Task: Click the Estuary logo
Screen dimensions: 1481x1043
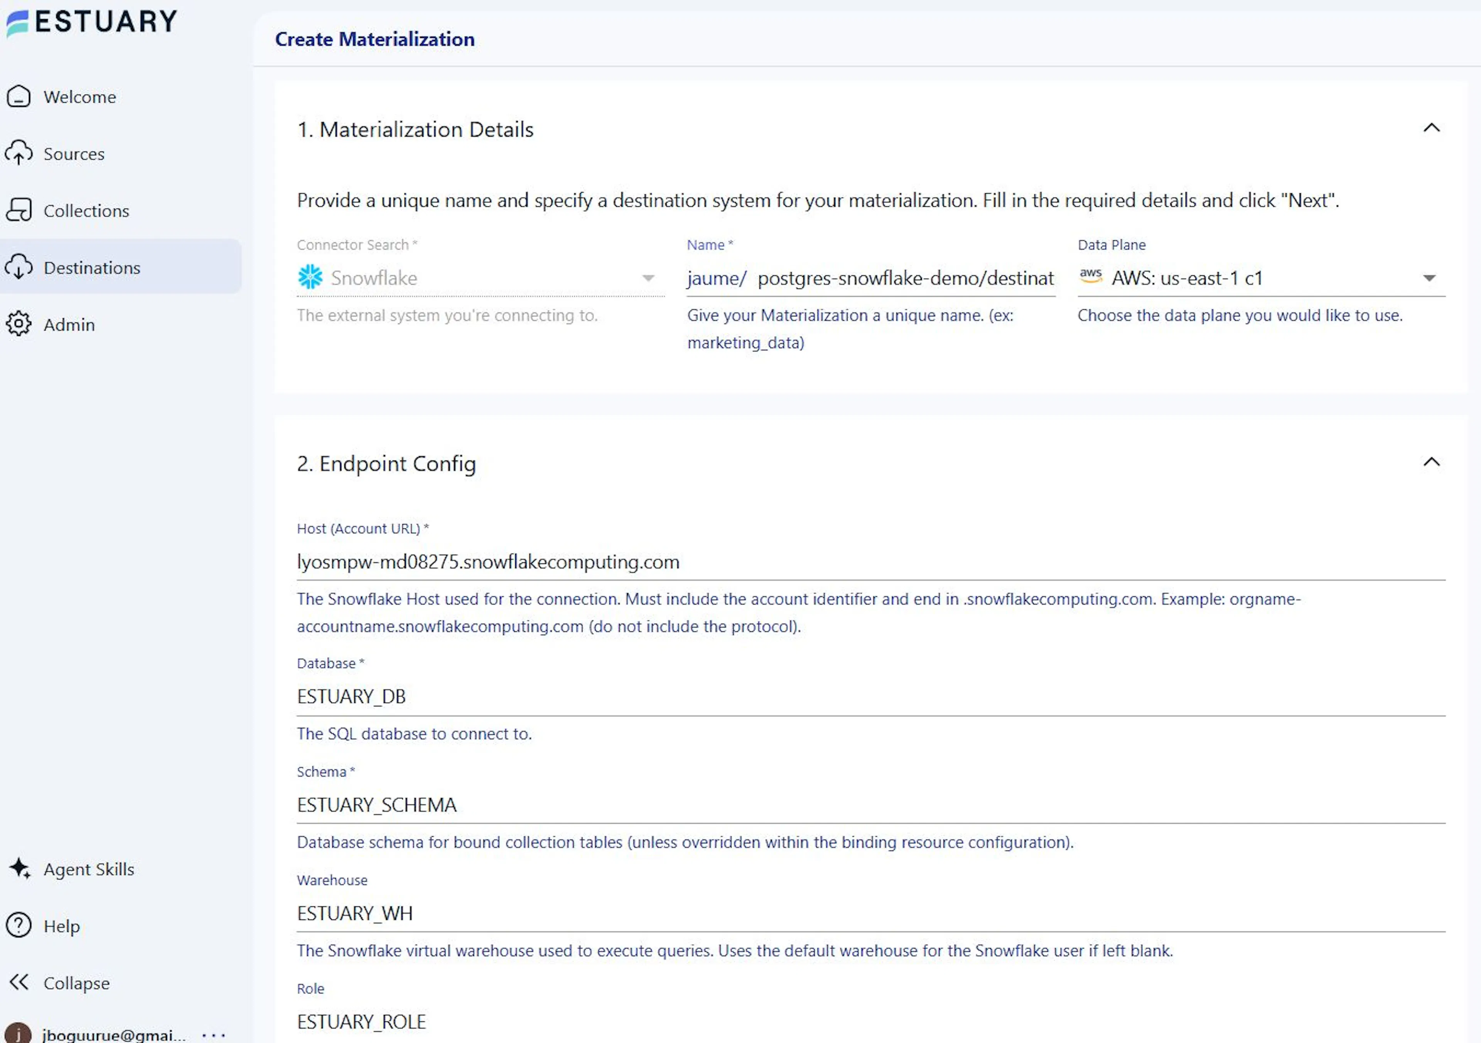Action: pos(91,23)
